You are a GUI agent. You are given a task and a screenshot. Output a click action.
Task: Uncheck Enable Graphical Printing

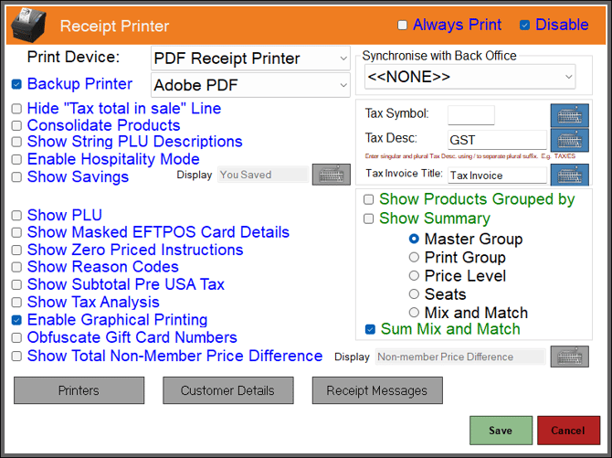(x=16, y=320)
